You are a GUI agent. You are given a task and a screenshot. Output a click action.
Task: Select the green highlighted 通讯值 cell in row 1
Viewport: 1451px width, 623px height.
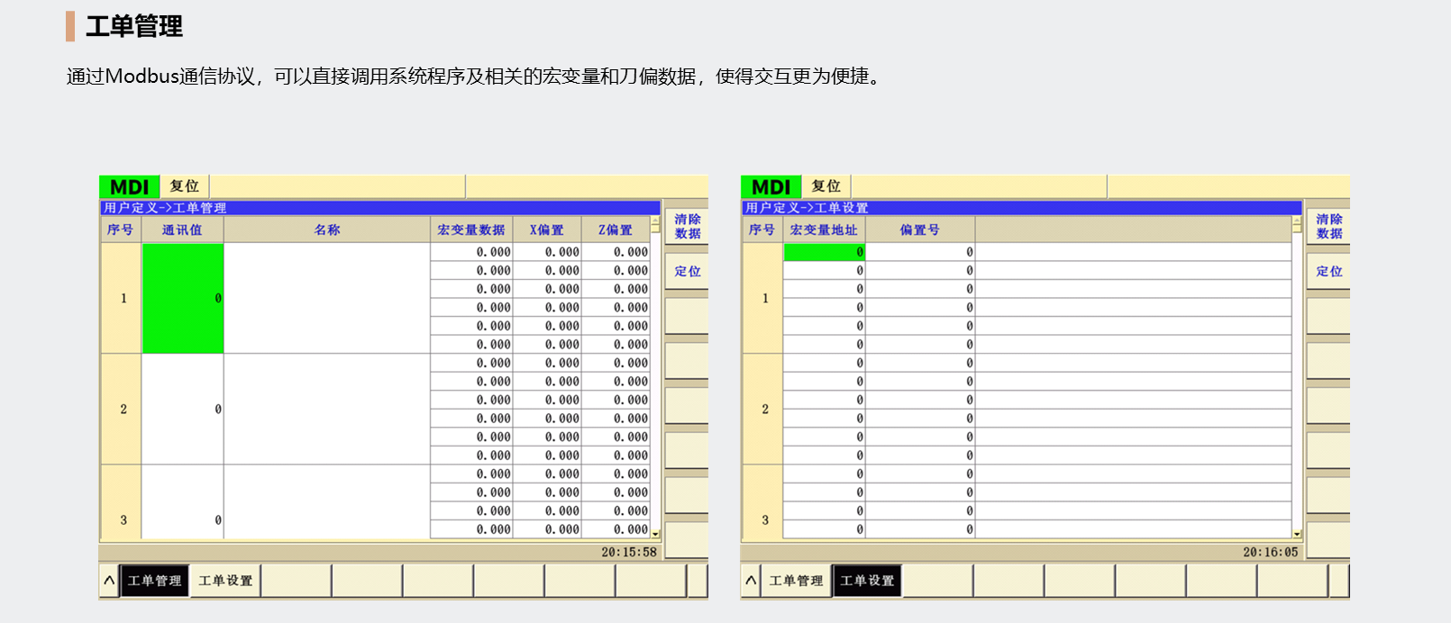point(183,298)
